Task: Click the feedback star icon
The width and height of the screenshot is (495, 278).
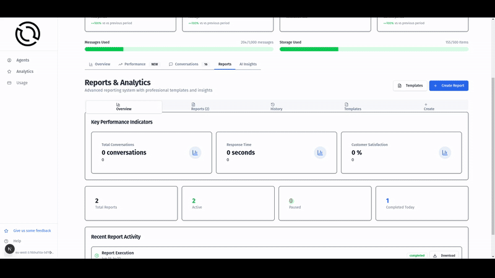Action: point(6,230)
